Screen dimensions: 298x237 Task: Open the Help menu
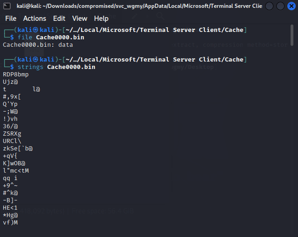101,19
